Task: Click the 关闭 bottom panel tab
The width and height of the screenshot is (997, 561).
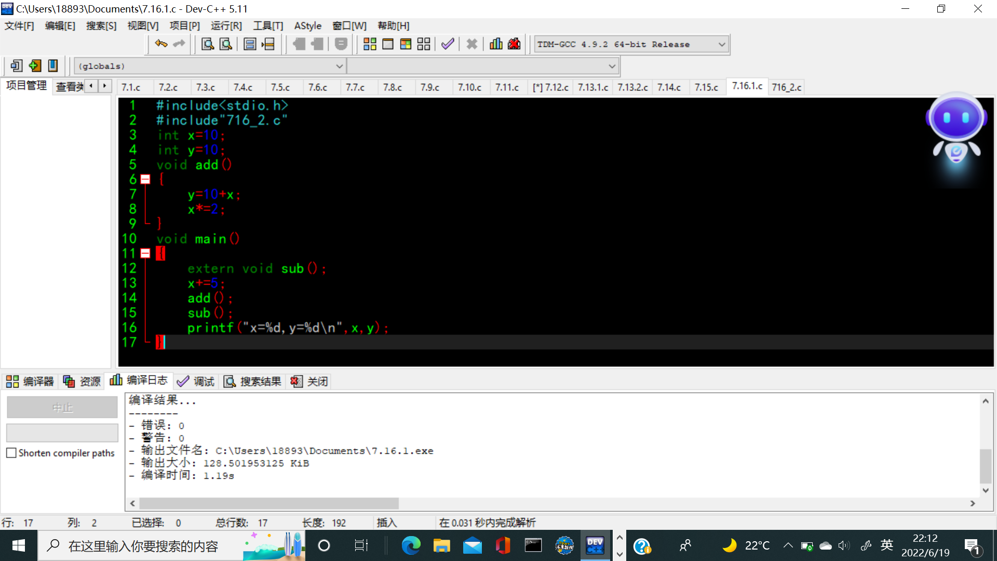Action: coord(309,382)
